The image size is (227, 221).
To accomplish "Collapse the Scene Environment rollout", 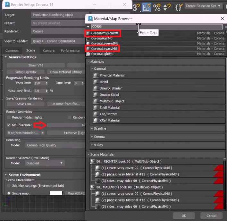I will point(6,175).
